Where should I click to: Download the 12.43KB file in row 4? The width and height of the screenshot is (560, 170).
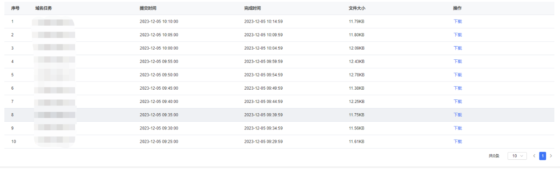coord(457,61)
